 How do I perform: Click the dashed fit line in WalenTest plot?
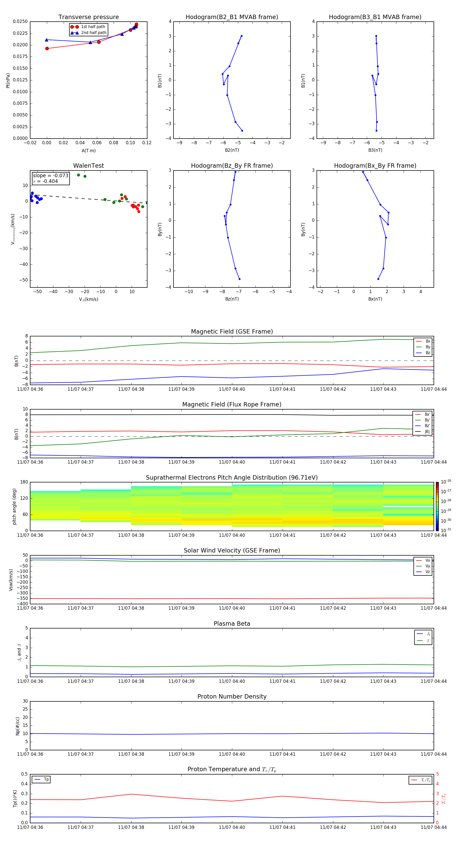88,199
